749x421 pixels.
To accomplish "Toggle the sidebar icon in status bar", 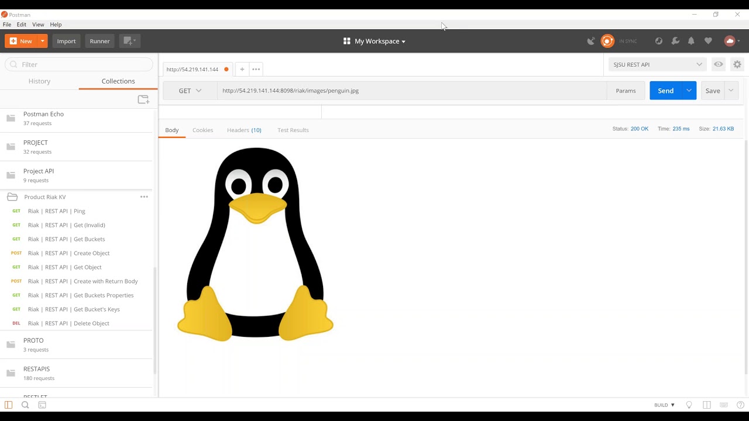I will coord(8,405).
